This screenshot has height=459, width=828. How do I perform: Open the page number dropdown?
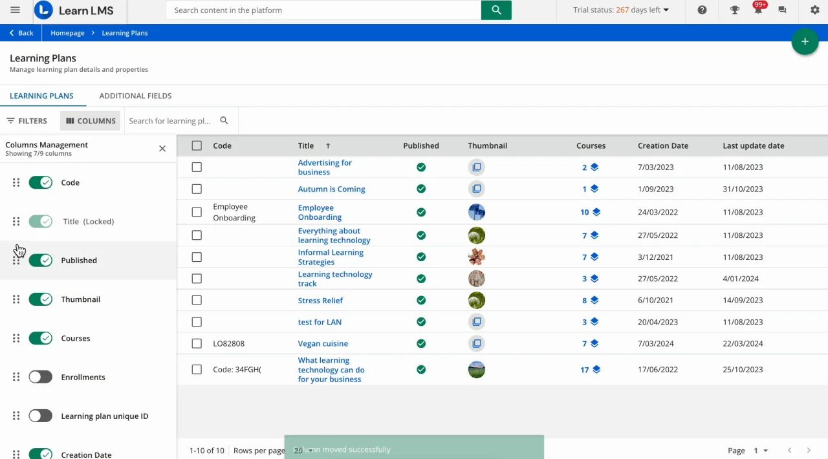point(760,451)
